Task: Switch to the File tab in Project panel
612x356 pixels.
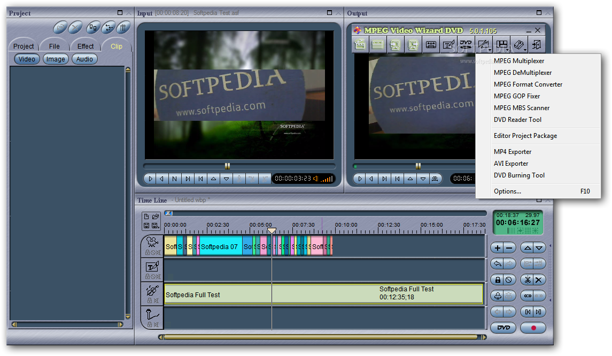Action: tap(55, 46)
